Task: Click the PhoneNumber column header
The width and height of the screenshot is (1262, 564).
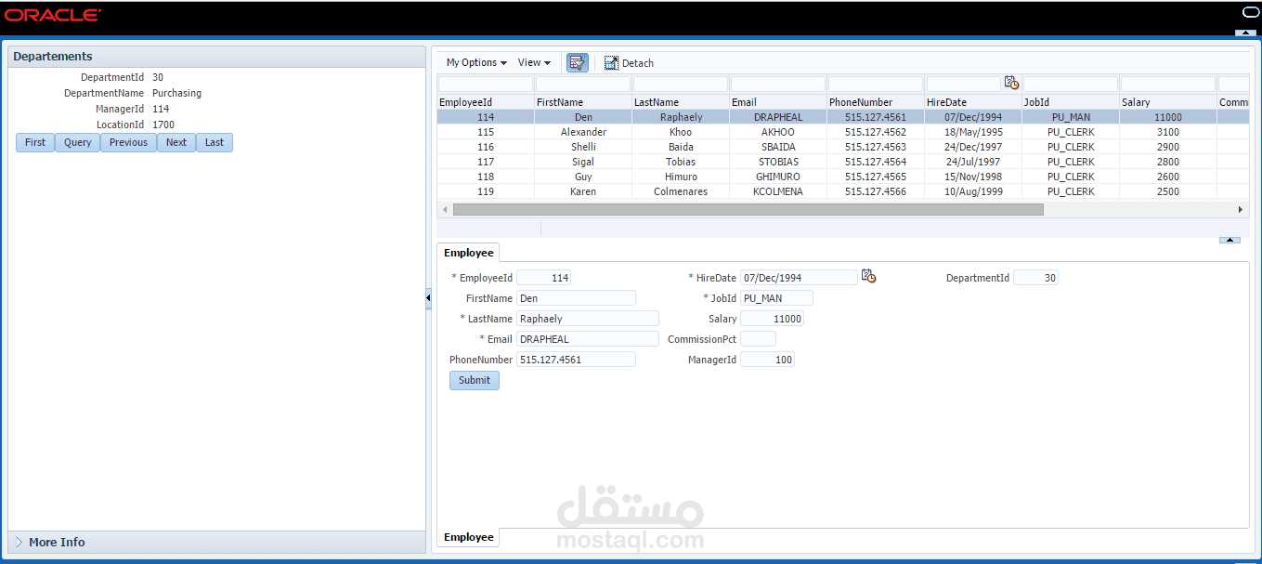Action: tap(876, 102)
